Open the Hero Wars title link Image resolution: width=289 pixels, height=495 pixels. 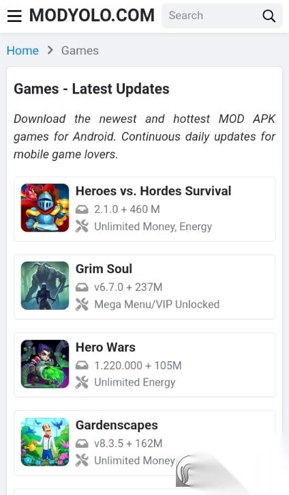105,348
